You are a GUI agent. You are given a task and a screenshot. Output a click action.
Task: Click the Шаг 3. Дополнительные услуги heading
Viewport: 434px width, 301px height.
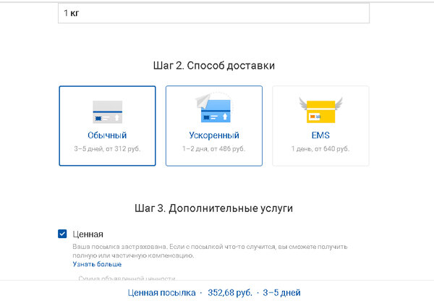tap(213, 208)
